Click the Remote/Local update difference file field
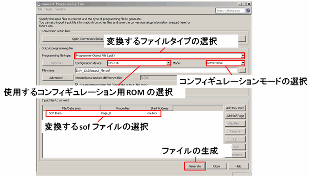This screenshot has width=309, height=178. [x=159, y=78]
